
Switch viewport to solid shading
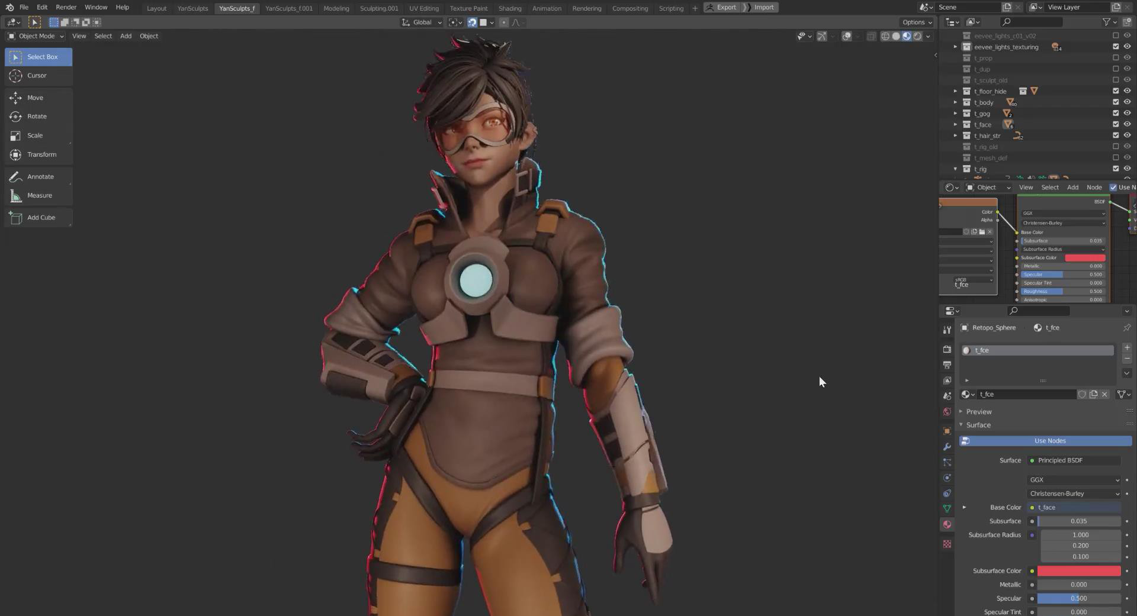(x=896, y=36)
